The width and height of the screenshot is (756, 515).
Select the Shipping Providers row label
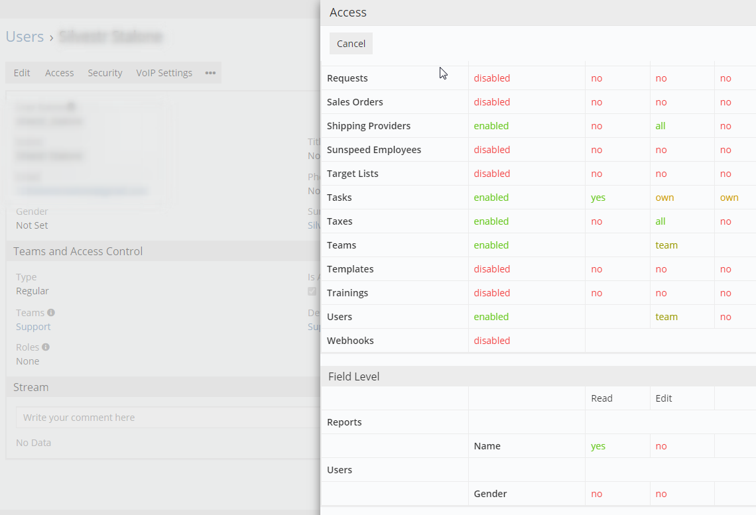click(x=369, y=126)
